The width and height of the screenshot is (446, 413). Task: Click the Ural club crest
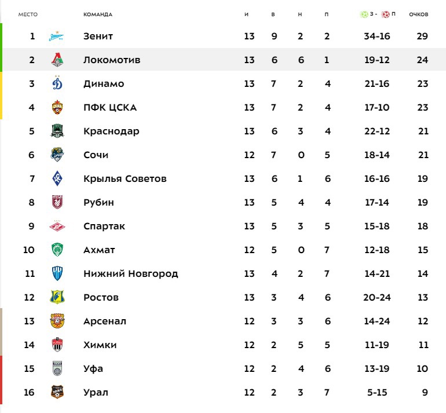[x=57, y=393]
